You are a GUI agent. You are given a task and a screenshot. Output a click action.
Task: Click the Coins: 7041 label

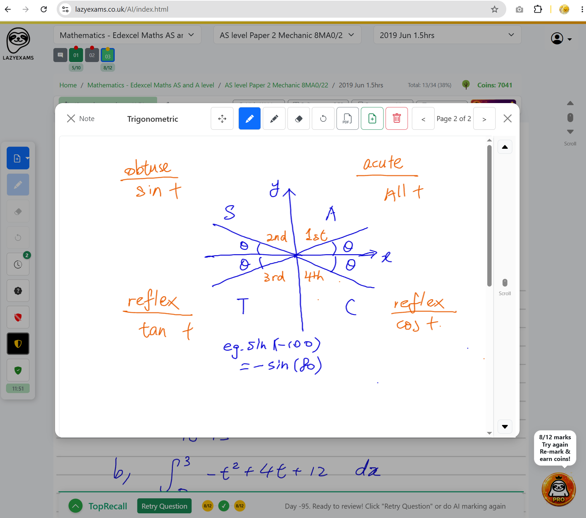(x=495, y=85)
